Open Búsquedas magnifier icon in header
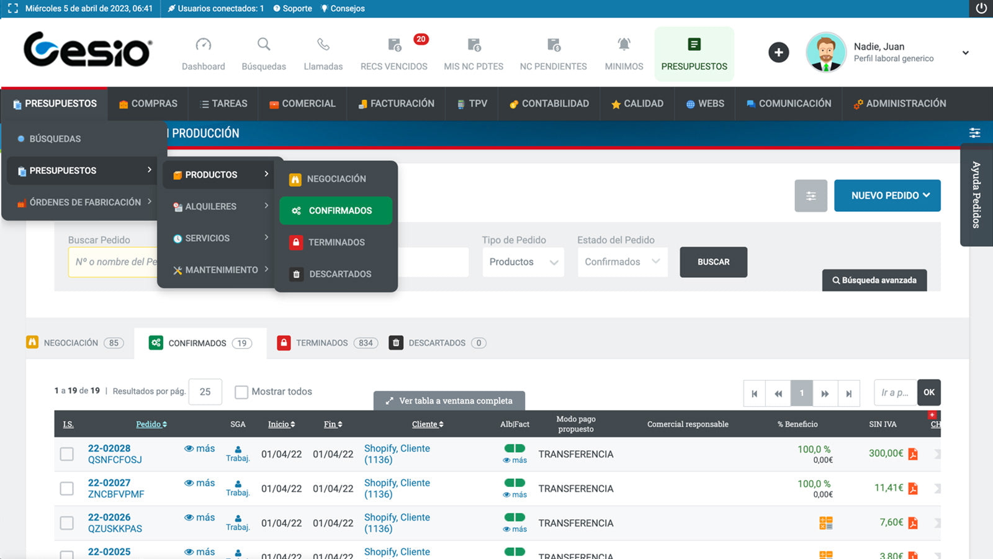This screenshot has width=993, height=559. 264,45
